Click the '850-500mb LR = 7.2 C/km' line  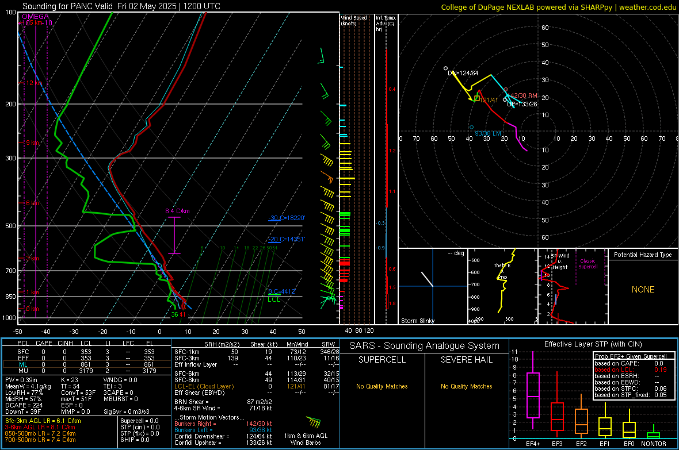[40, 433]
